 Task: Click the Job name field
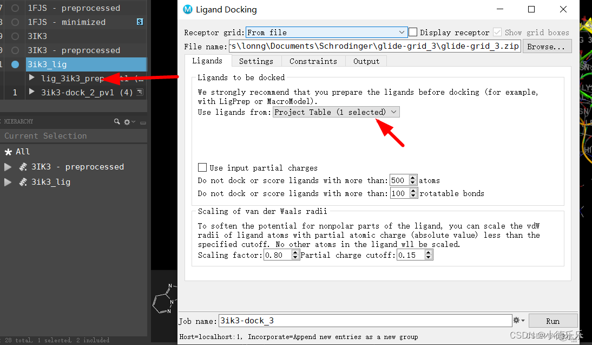365,321
